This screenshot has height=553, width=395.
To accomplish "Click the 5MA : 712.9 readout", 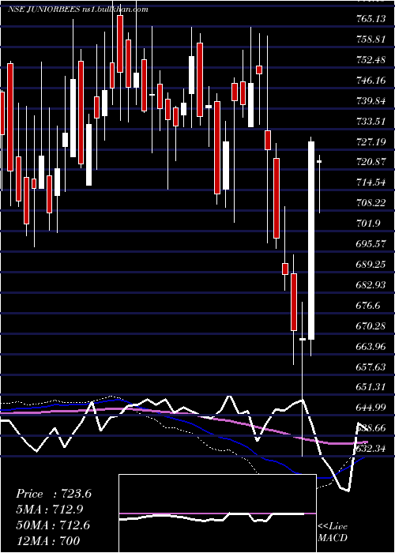I will (x=51, y=510).
